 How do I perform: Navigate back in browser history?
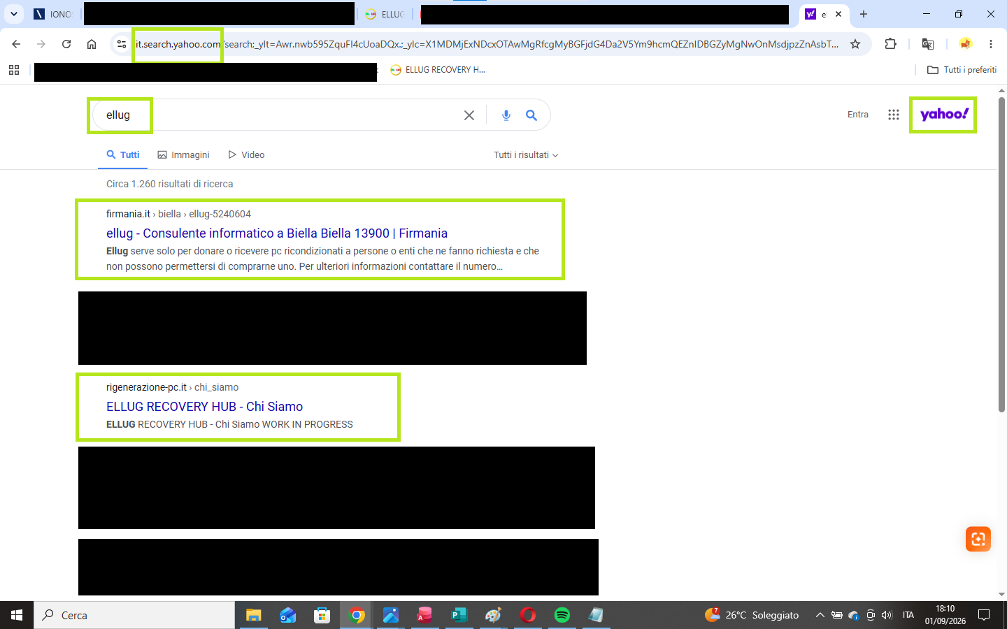(x=16, y=44)
